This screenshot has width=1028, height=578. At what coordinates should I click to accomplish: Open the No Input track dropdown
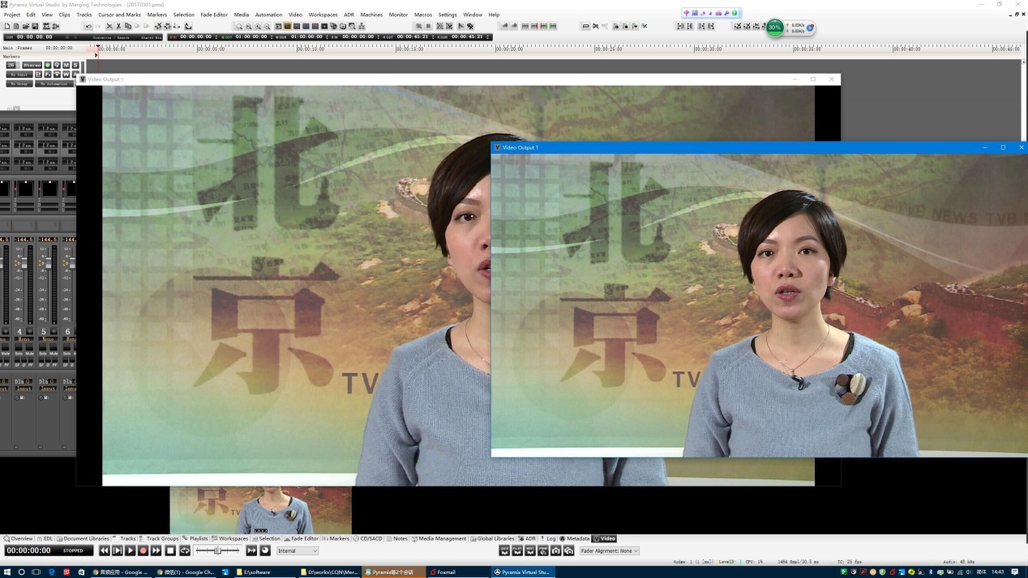(x=19, y=74)
